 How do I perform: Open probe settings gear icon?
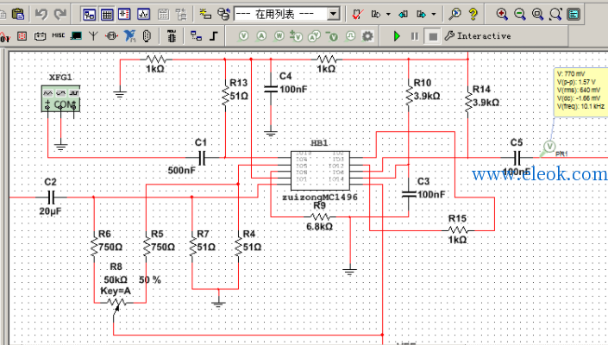(x=367, y=36)
